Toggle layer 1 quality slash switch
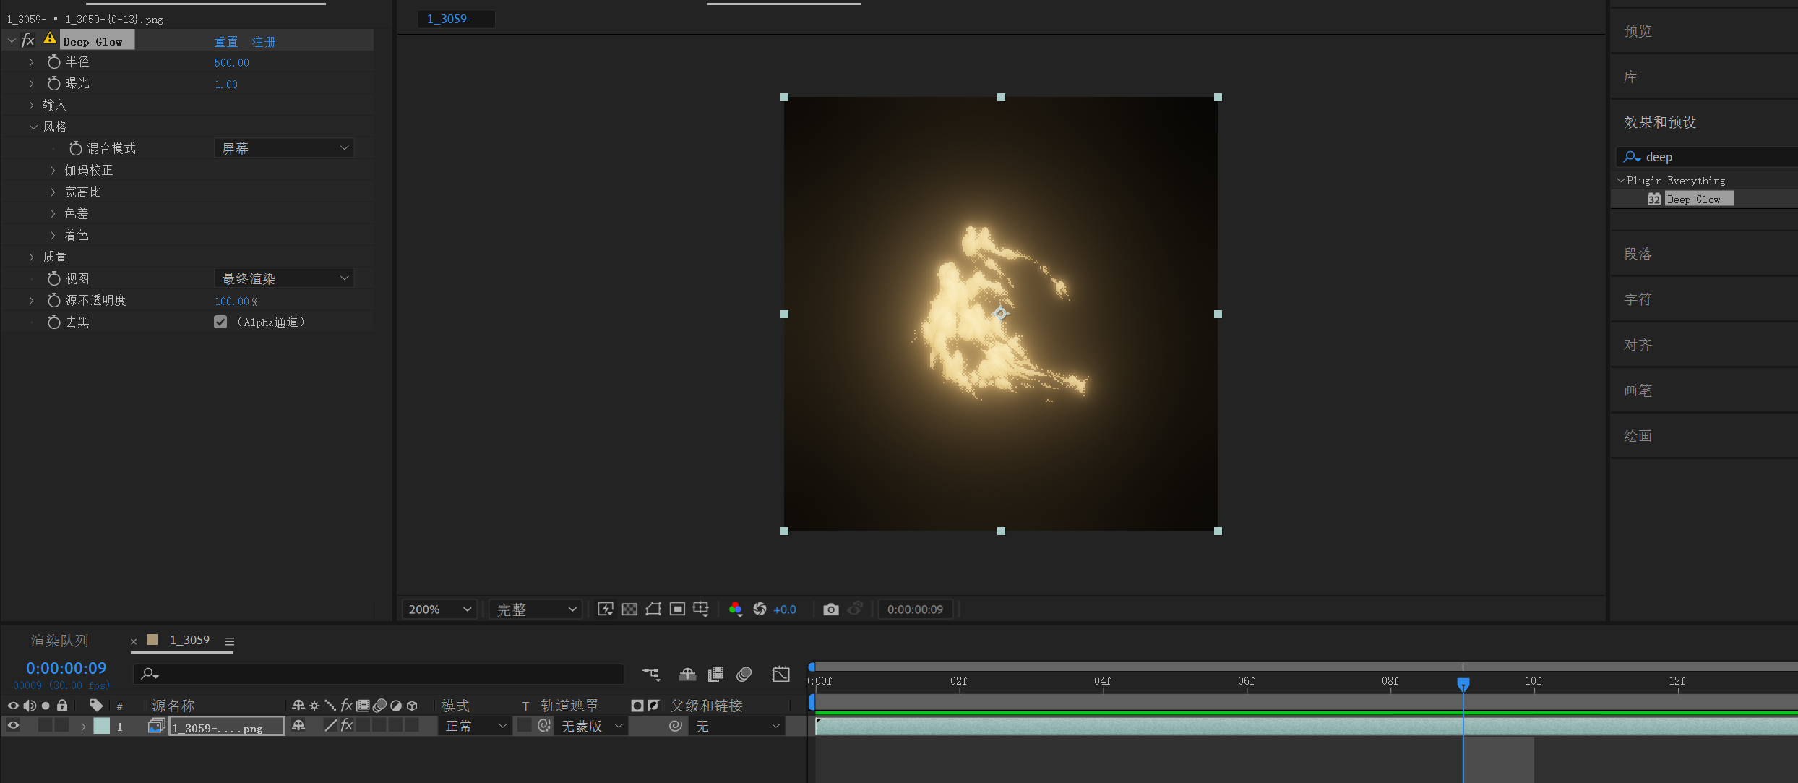1798x783 pixels. pos(330,726)
